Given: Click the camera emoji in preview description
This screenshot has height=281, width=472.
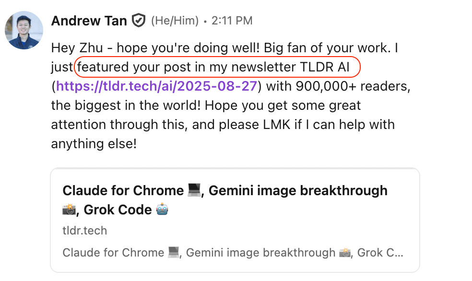Looking at the screenshot, I should point(345,253).
